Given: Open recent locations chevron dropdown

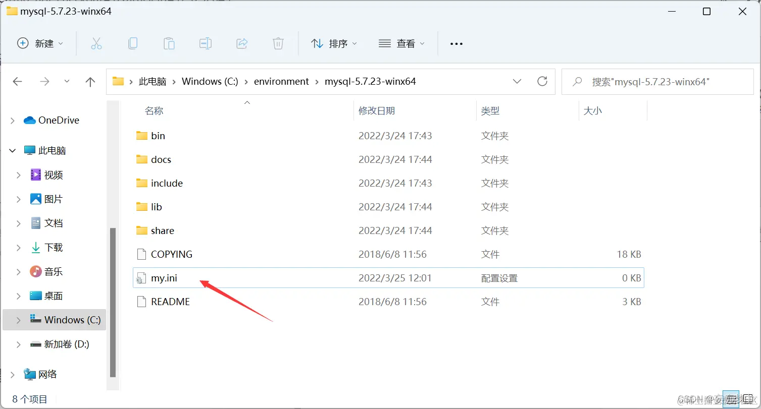Looking at the screenshot, I should click(67, 82).
